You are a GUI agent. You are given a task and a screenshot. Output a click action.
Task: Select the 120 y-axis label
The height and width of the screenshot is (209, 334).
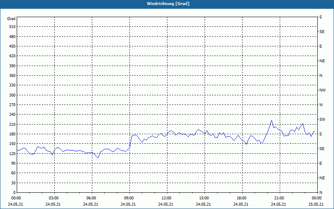(x=13, y=153)
